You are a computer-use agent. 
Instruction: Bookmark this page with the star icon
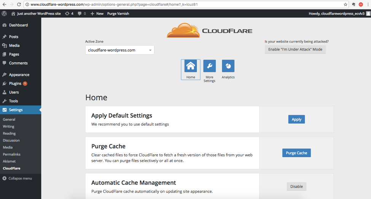click(346, 5)
